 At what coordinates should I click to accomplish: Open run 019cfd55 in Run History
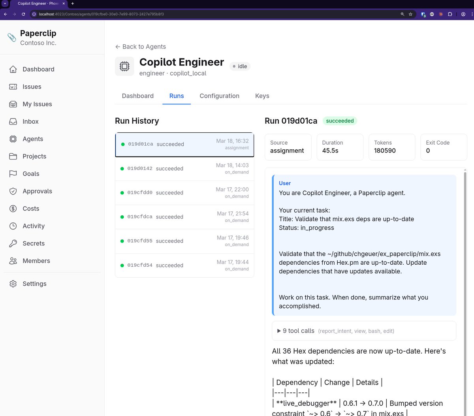tap(184, 241)
